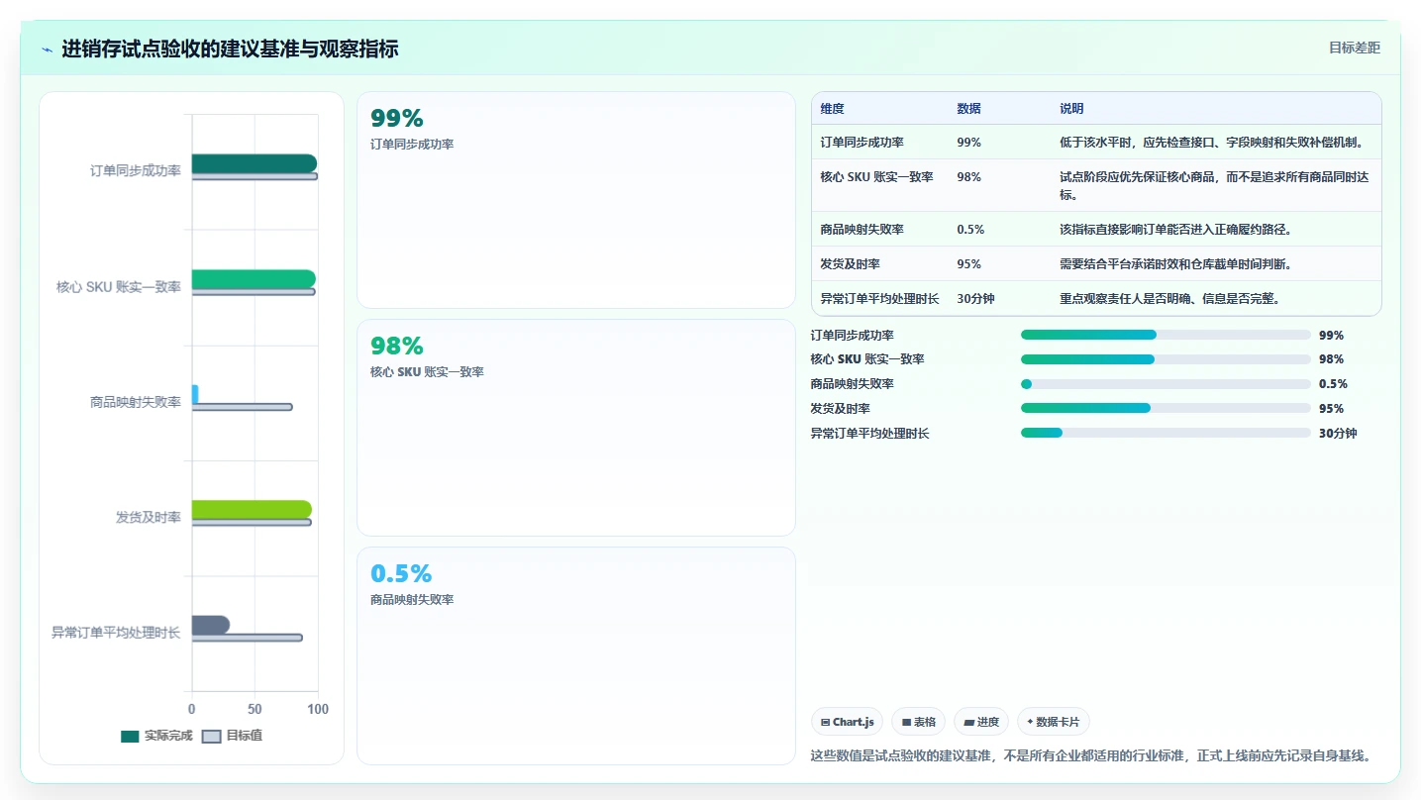Screen dimensions: 1421x800
Task: Click the 99% cell in the table
Action: (x=968, y=143)
